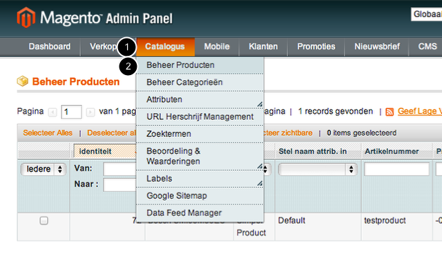The width and height of the screenshot is (442, 268).
Task: Click the Beheer Producten box icon
Action: point(23,81)
